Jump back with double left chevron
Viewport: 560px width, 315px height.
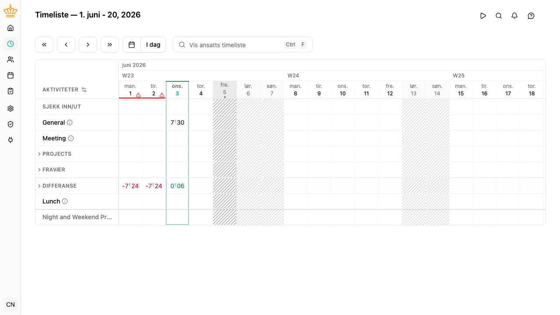point(44,45)
